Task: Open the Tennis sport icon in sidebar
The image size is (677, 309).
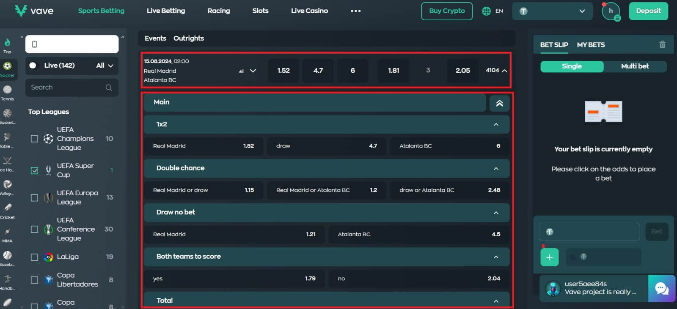Action: point(7,90)
